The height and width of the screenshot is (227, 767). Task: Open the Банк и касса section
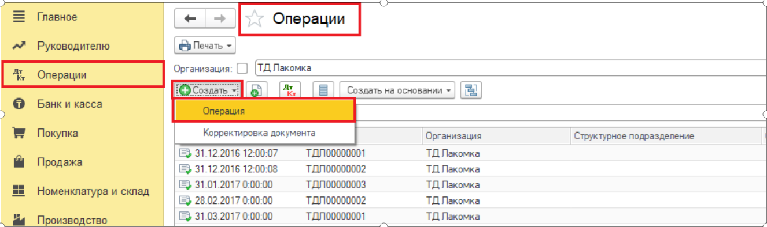tap(69, 104)
